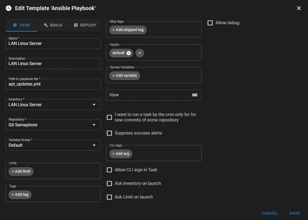Add a survey variable

[x=125, y=76]
